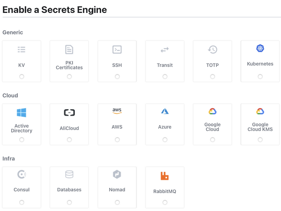
Task: Click the Transit arrows icon
Action: (x=165, y=50)
